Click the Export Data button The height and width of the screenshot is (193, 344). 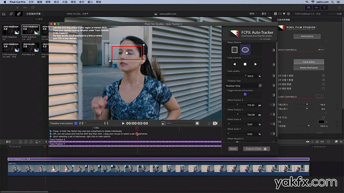(256, 149)
